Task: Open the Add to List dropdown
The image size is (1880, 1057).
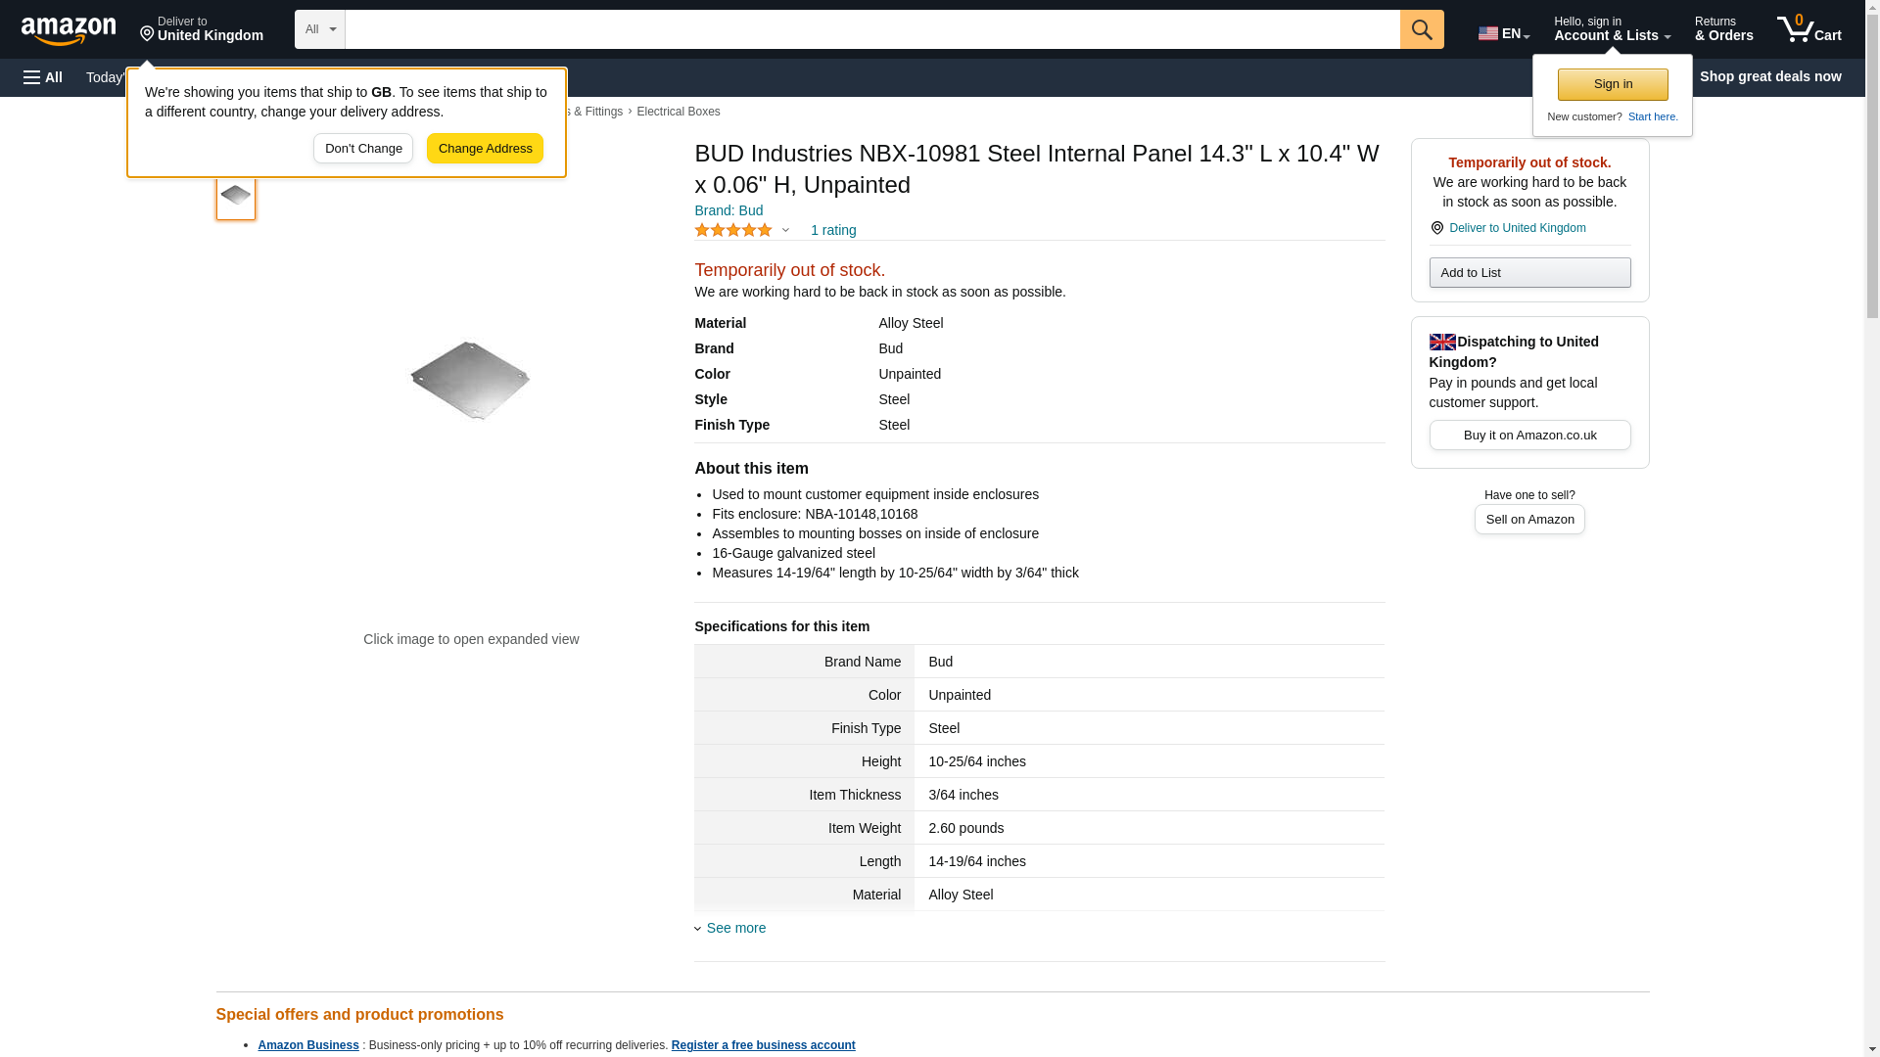Action: (1528, 272)
